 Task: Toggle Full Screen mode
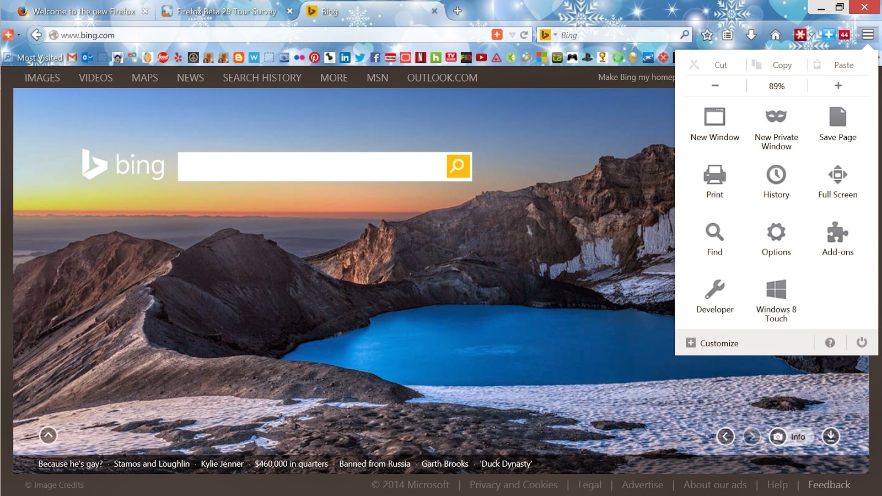pos(837,179)
